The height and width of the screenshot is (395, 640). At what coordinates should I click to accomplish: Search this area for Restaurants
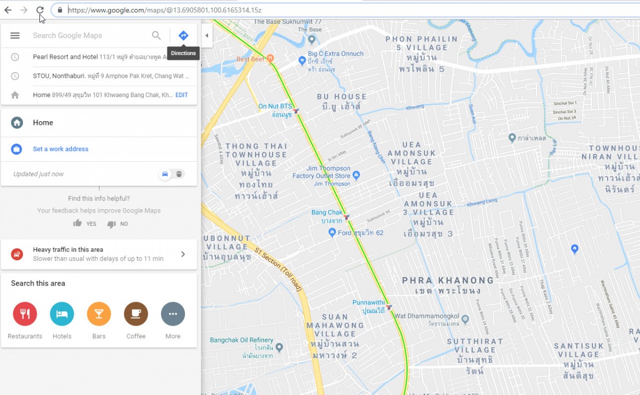(x=25, y=314)
